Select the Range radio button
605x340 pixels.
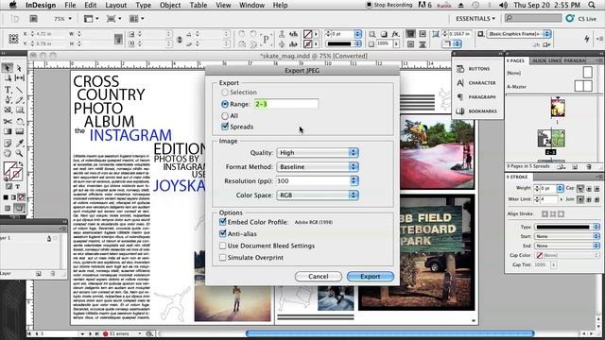(225, 104)
